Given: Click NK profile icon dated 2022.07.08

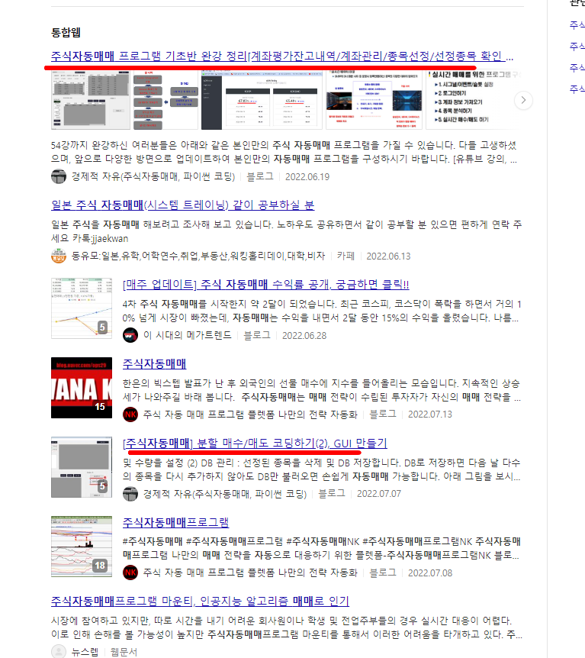Looking at the screenshot, I should tap(130, 573).
